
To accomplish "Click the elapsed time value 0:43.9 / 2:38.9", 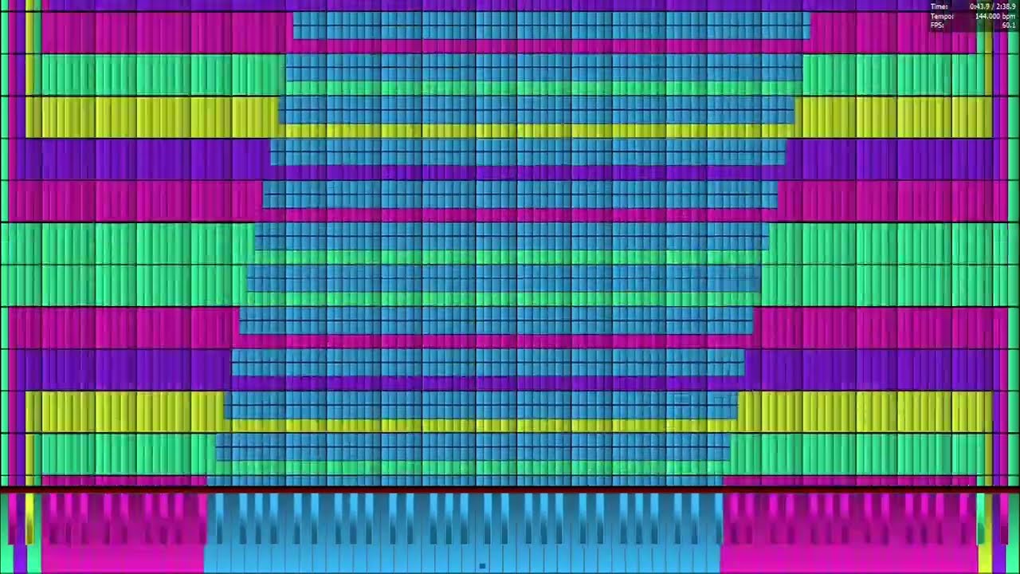I will tap(992, 6).
